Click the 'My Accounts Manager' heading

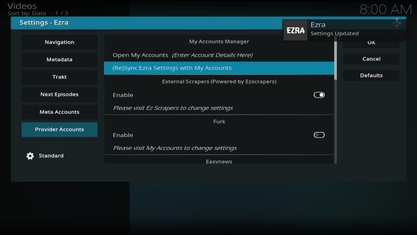point(219,42)
